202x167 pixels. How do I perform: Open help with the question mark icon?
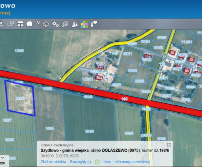(38, 24)
